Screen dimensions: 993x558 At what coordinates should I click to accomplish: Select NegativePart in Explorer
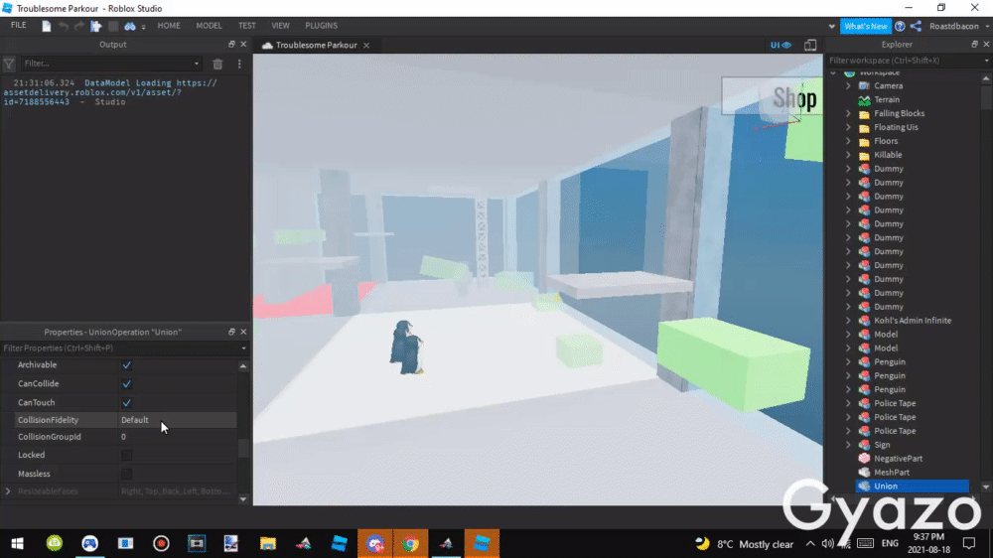898,459
